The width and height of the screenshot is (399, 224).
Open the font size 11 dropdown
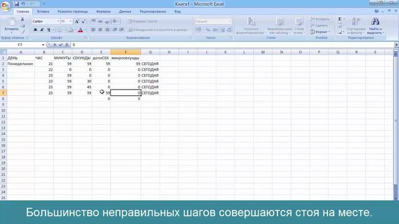(x=70, y=21)
